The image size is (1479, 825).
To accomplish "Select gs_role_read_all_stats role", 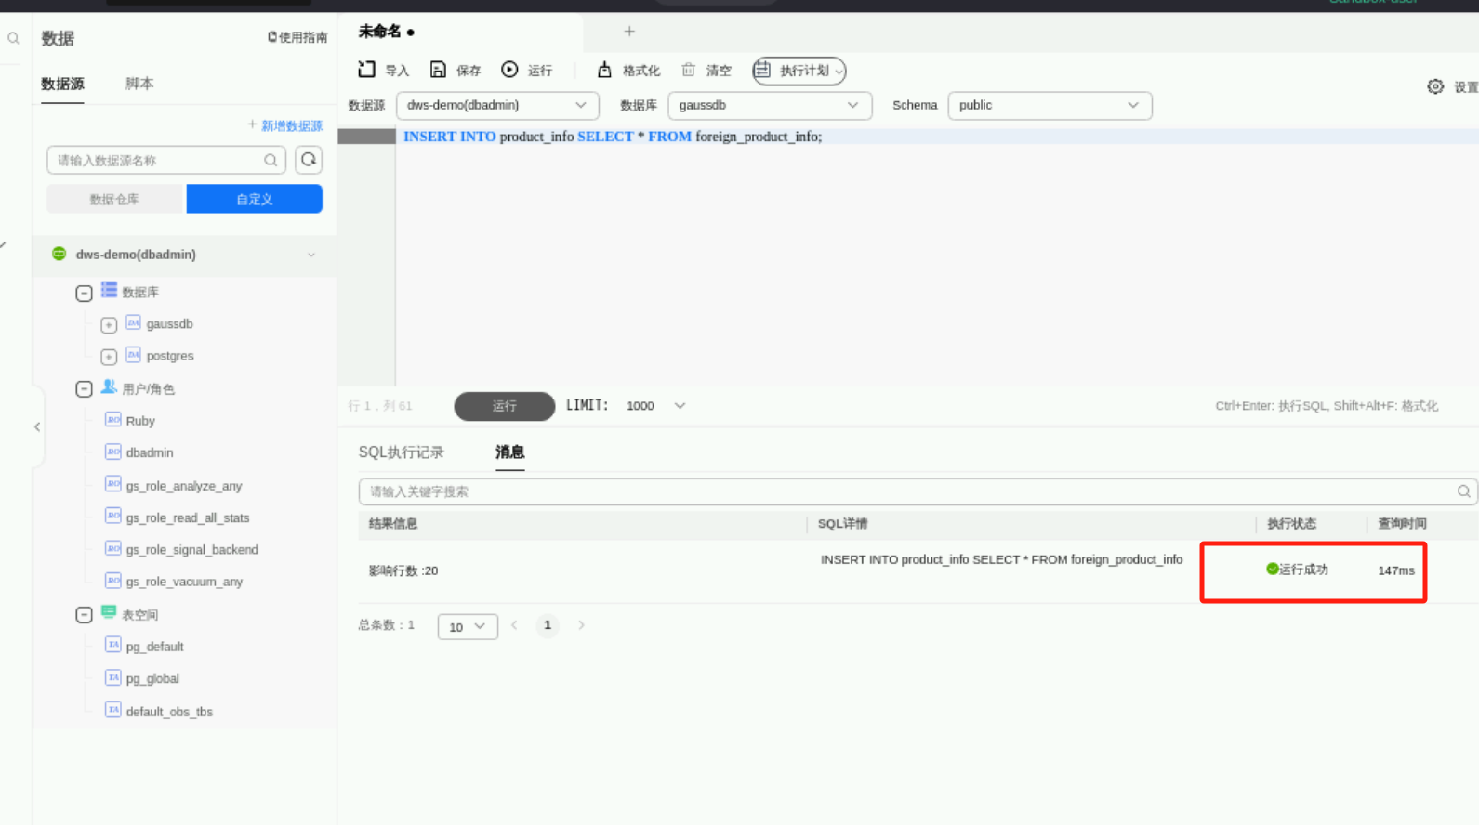I will coord(188,517).
